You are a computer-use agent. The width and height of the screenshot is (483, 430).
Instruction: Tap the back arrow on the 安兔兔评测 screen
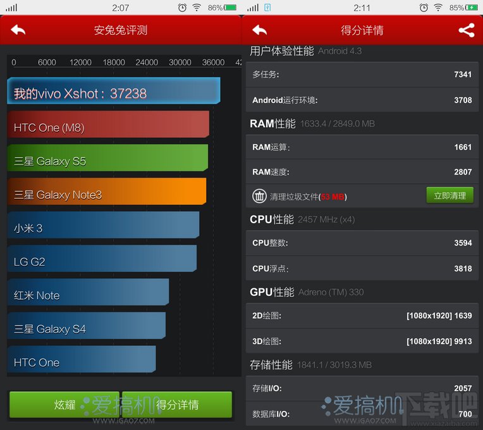click(x=18, y=30)
